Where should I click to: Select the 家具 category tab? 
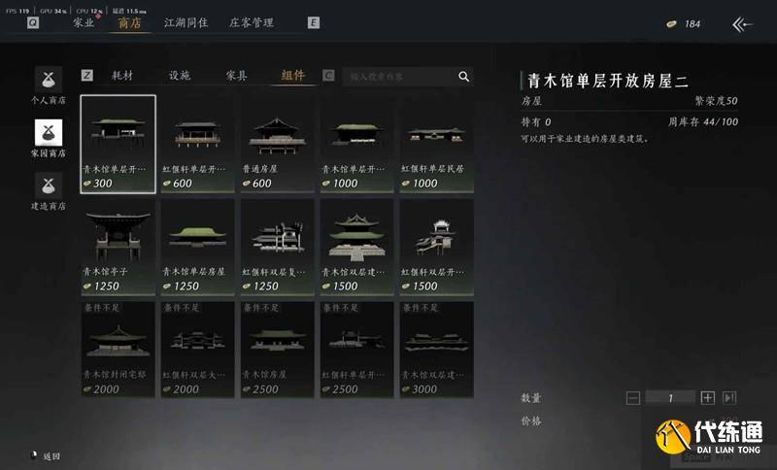click(236, 76)
